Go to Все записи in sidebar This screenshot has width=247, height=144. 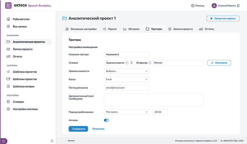19,26
